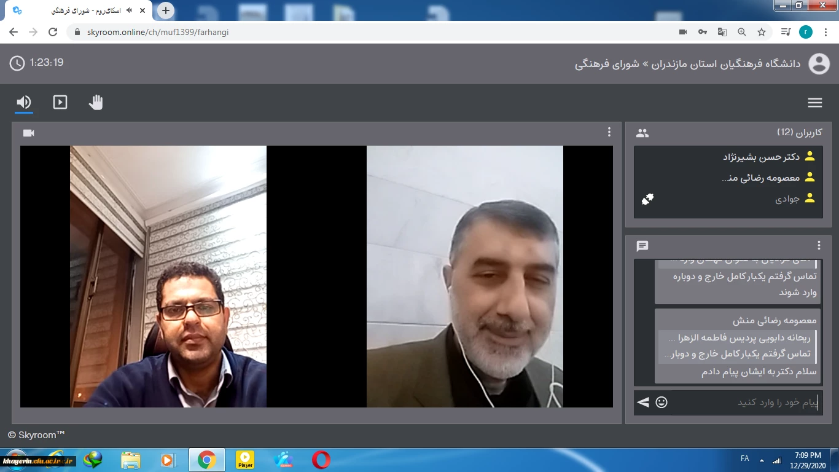The image size is (839, 472).
Task: Reload the page in Chrome
Action: click(53, 32)
